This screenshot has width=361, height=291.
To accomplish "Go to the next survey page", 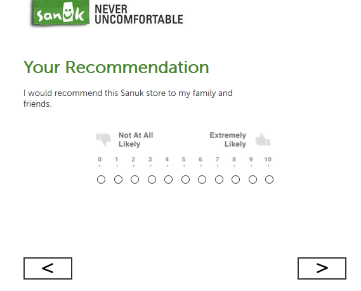I will point(322,268).
